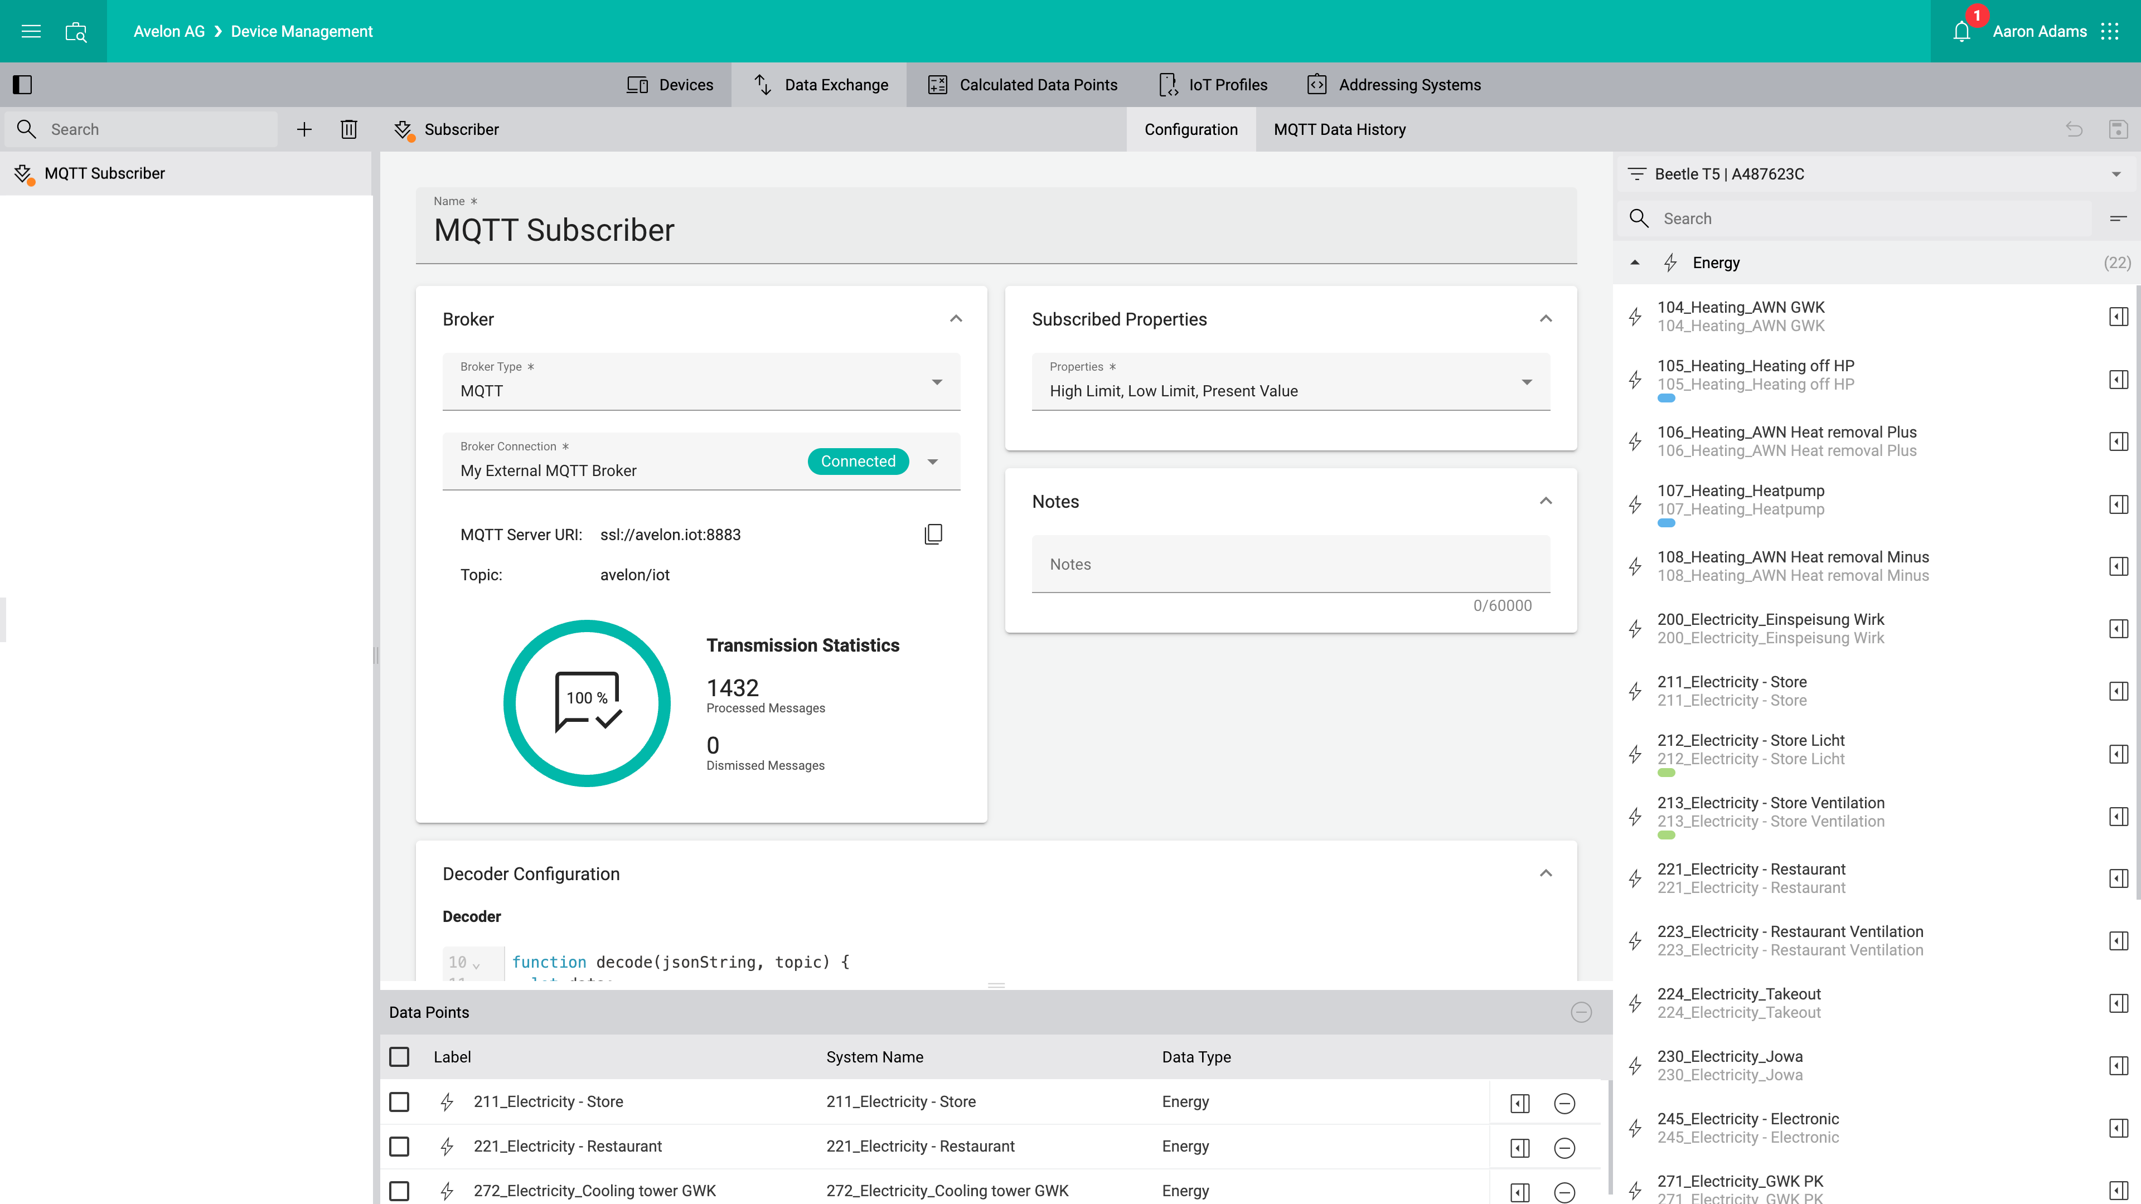Collapse the Broker section
The image size is (2141, 1204).
pos(956,319)
